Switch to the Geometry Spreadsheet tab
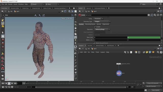 pyautogui.click(x=60, y=8)
